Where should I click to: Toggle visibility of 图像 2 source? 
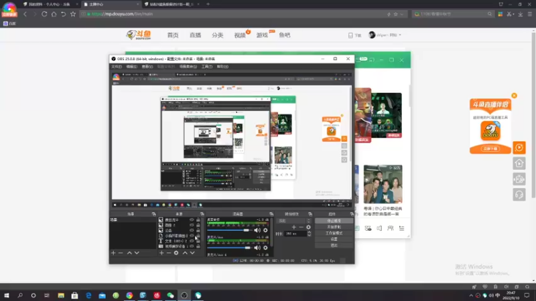click(192, 225)
